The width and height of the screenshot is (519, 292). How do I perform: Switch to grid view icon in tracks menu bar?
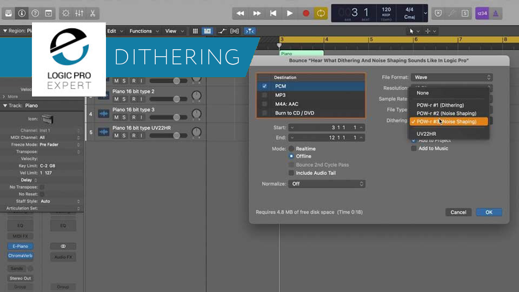[195, 31]
